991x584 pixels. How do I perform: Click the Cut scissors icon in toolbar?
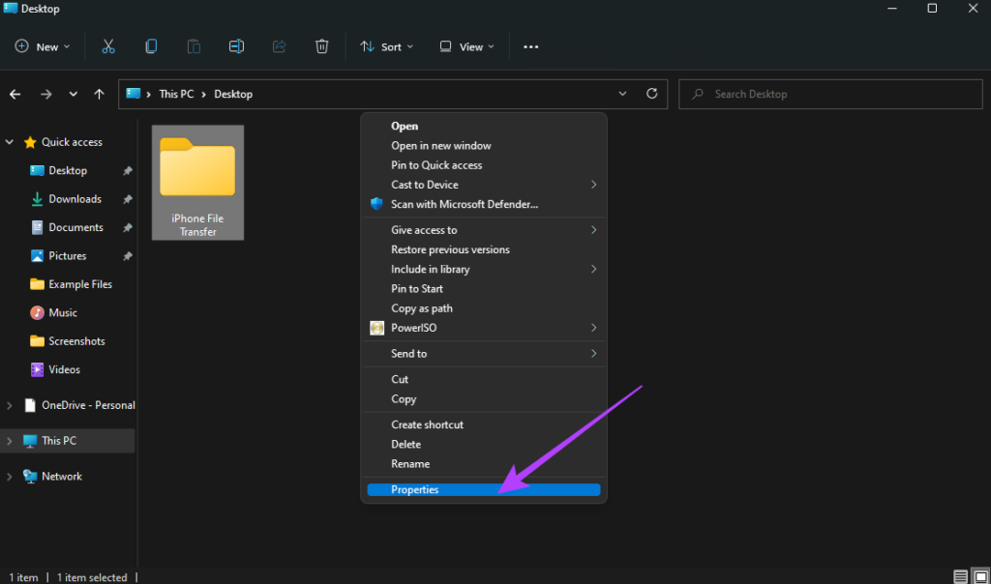[x=108, y=46]
